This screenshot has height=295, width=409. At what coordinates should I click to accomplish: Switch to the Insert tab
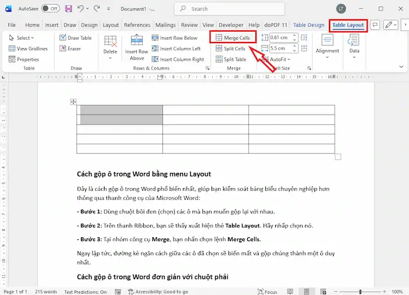point(51,25)
